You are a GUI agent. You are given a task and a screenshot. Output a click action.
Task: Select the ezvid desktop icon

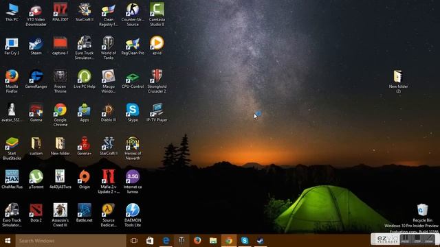tap(157, 46)
